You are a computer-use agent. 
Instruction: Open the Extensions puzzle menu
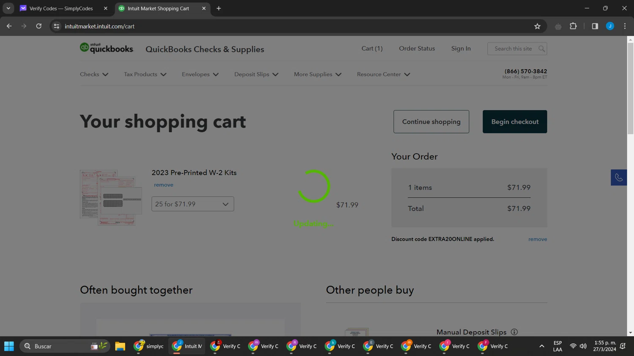click(573, 26)
